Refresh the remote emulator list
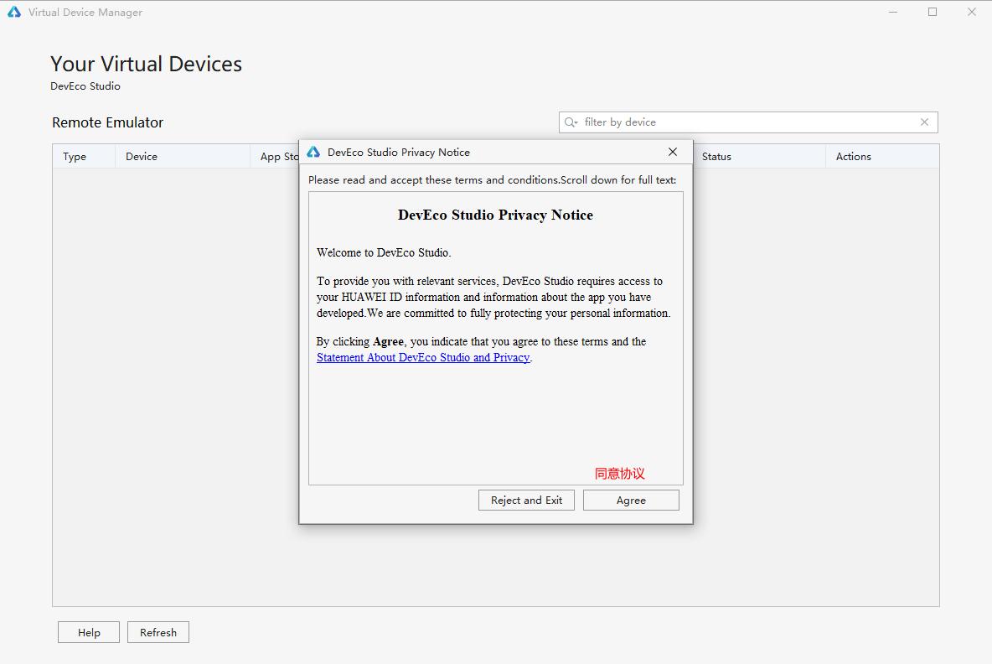This screenshot has height=664, width=992. (x=158, y=632)
